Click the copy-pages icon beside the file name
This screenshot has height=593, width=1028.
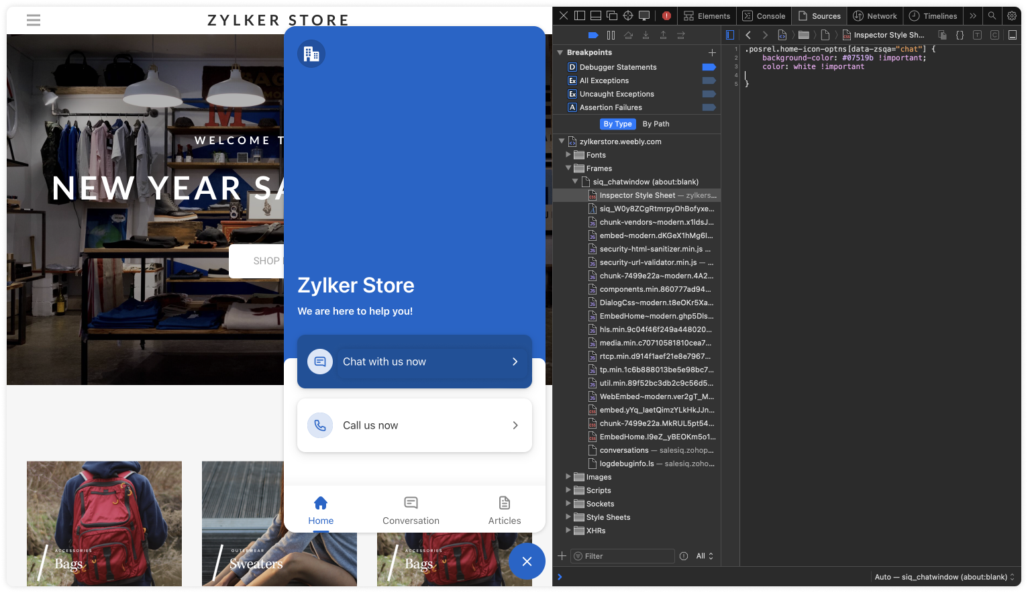point(942,35)
